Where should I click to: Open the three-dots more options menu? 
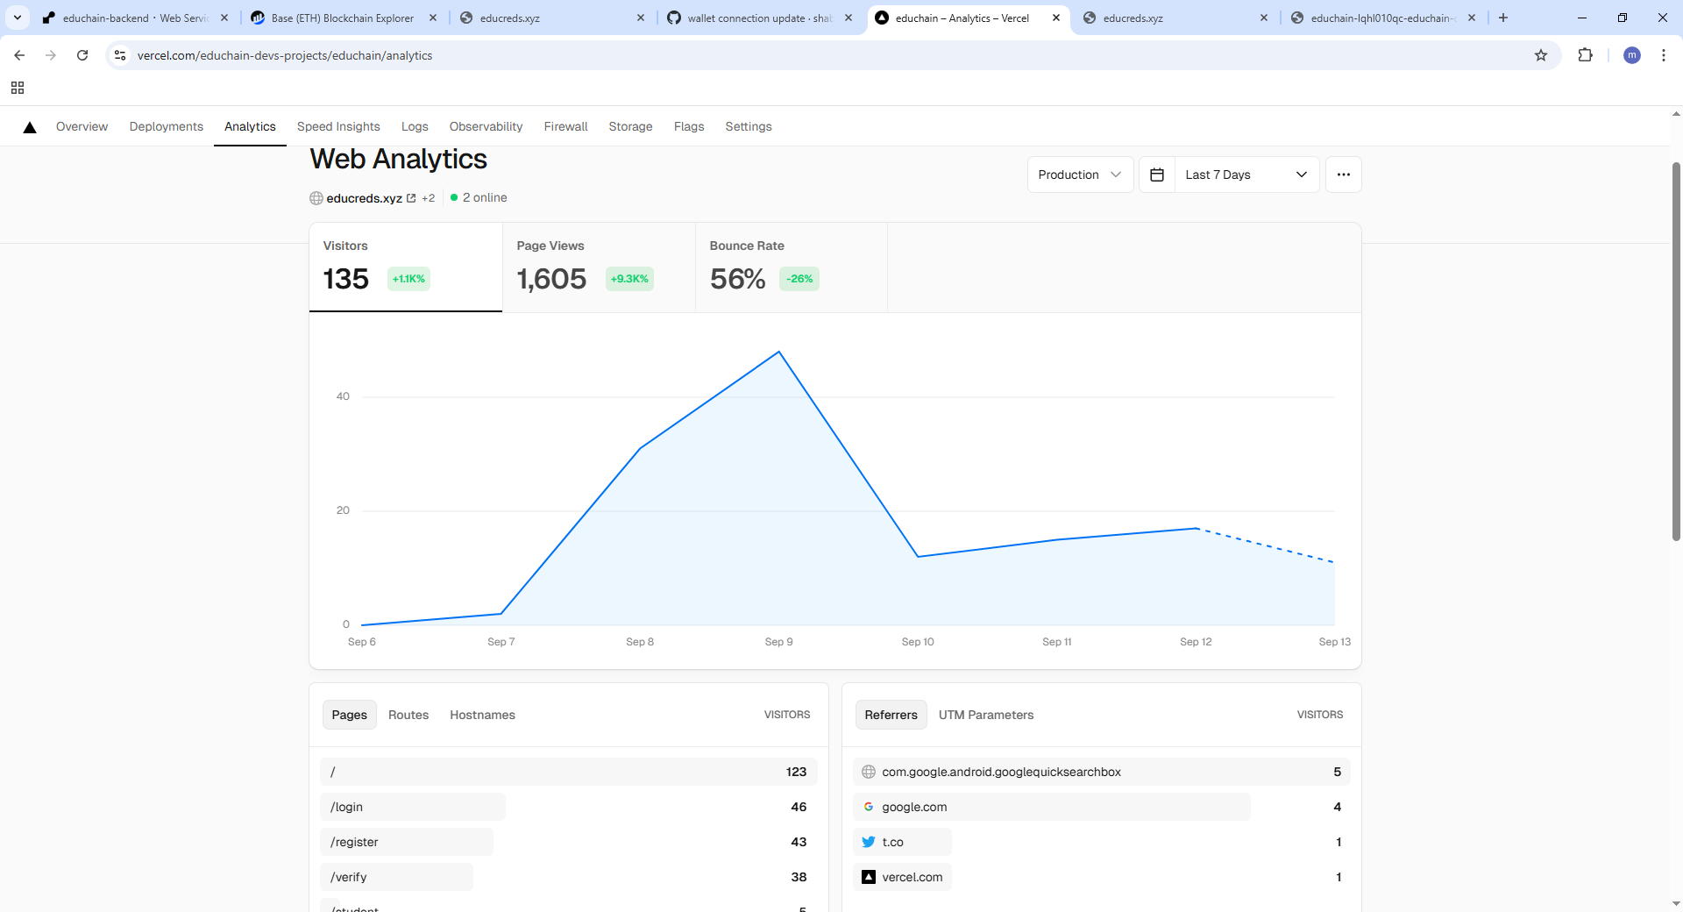1343,175
